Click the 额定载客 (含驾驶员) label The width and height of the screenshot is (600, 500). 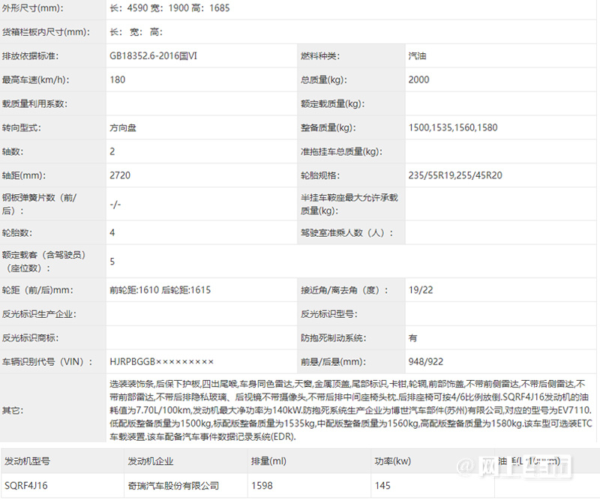tap(43, 262)
